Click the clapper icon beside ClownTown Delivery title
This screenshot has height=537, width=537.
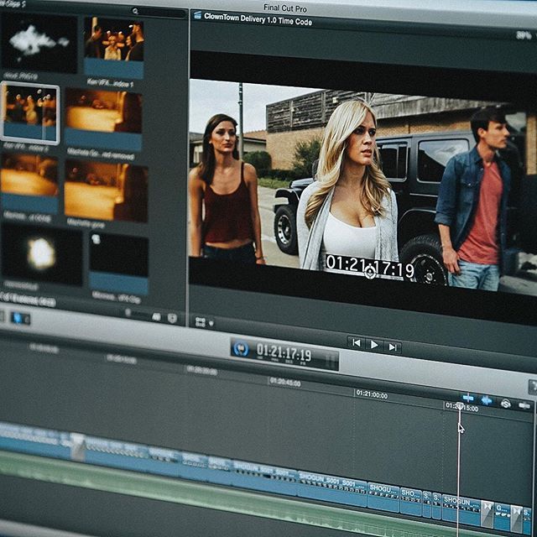(x=197, y=15)
